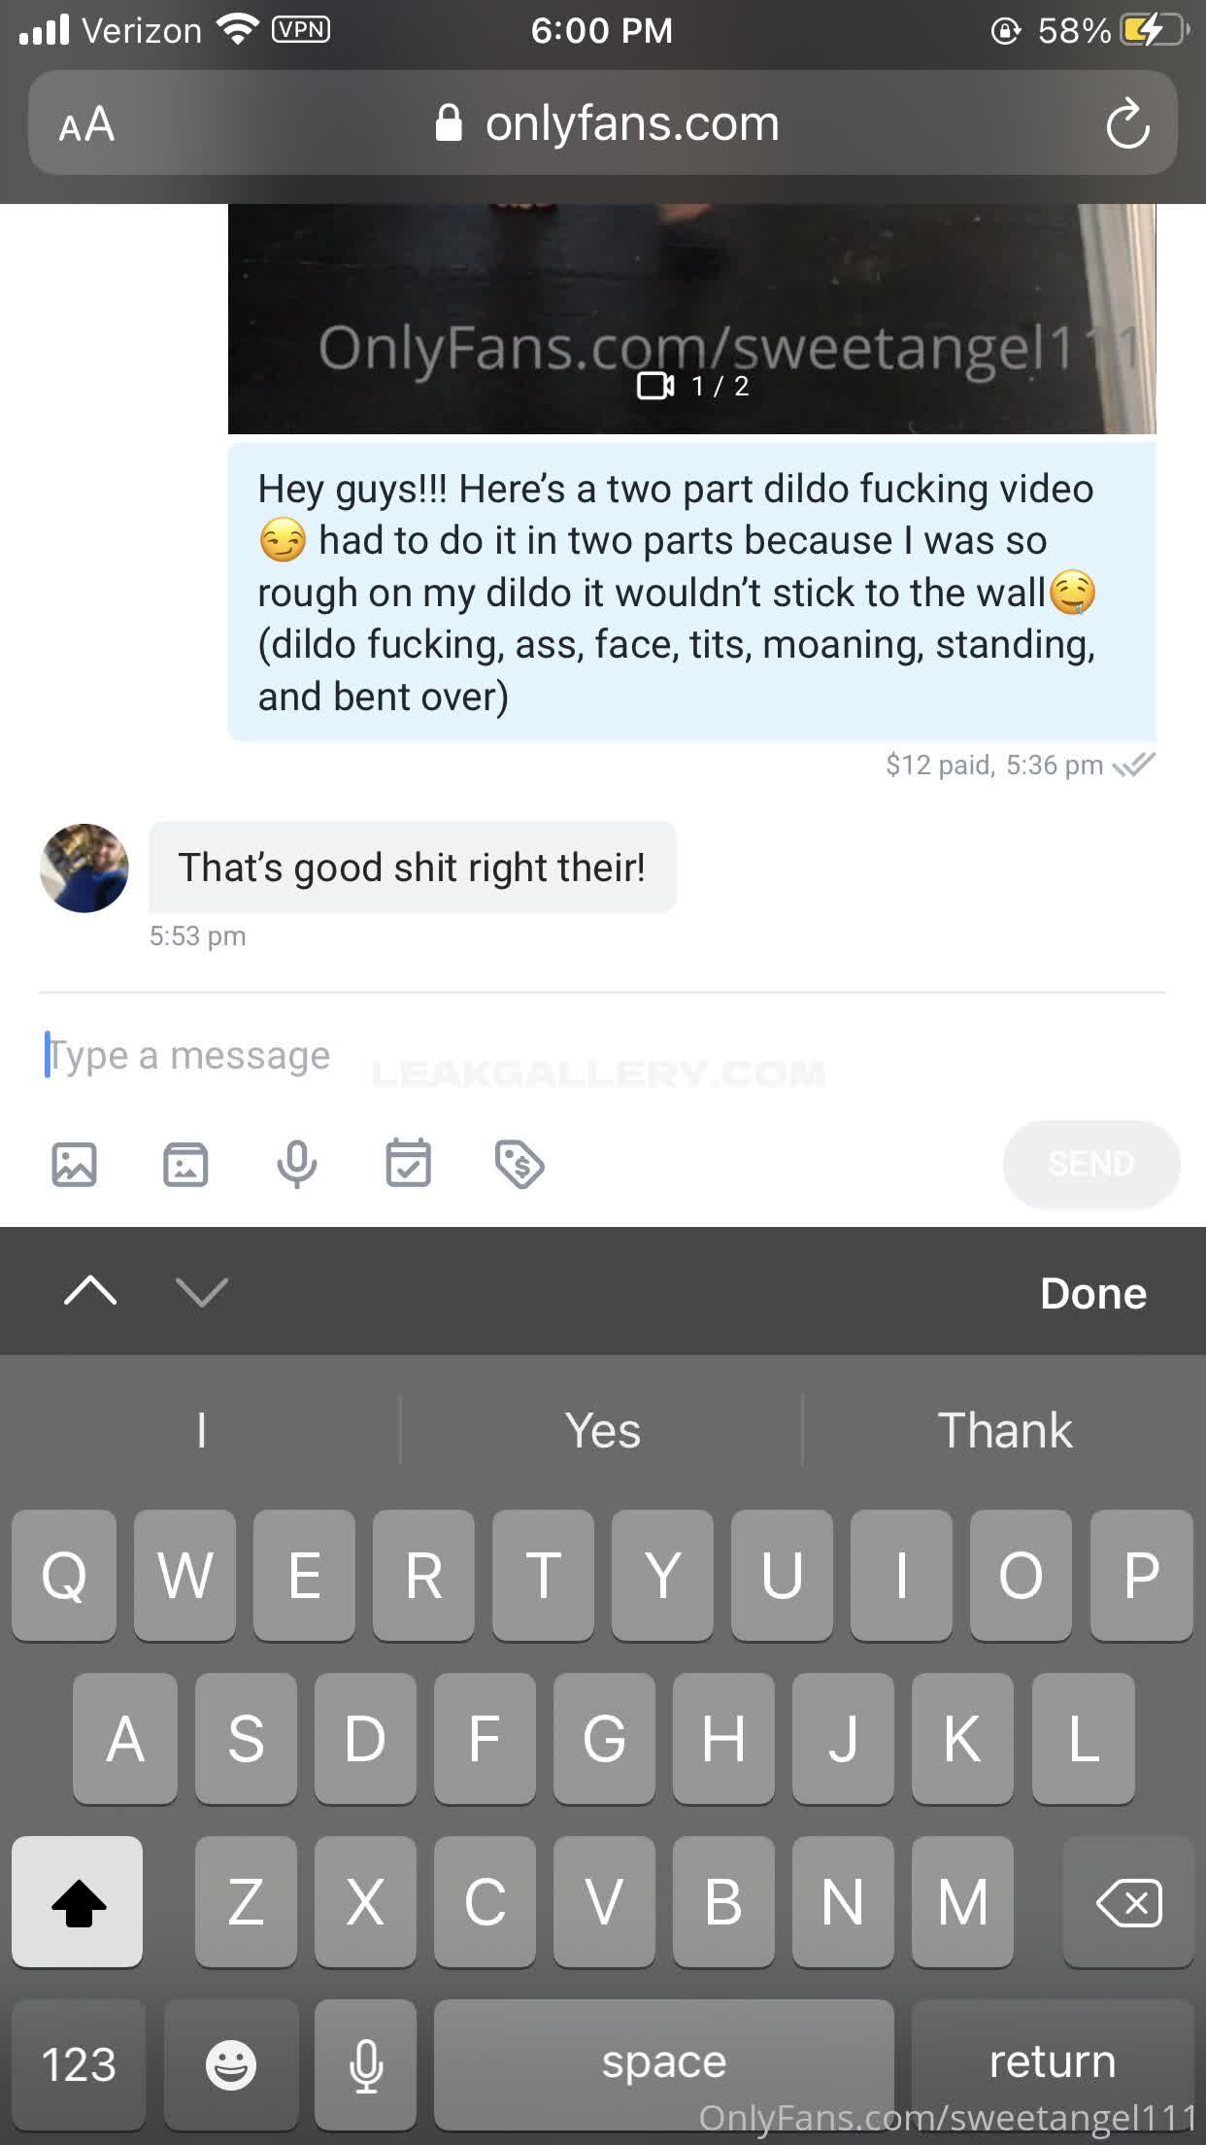Viewport: 1206px width, 2145px height.
Task: Choose the "Yes" word suggestion
Action: pyautogui.click(x=602, y=1430)
